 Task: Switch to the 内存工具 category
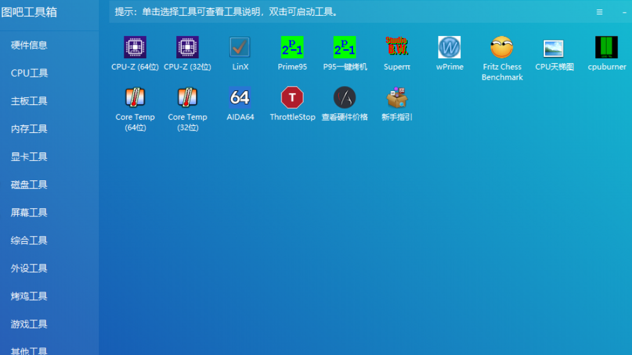click(x=29, y=129)
